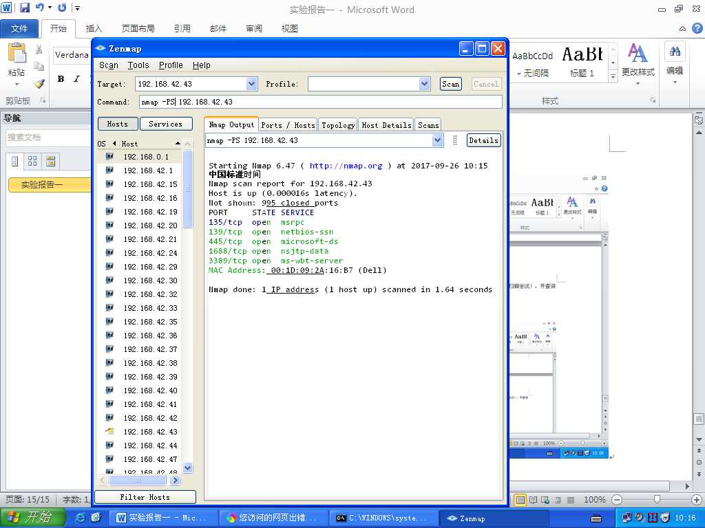Viewport: 705px width, 528px height.
Task: Click the Undo arrow in Word quick access
Action: [x=39, y=8]
